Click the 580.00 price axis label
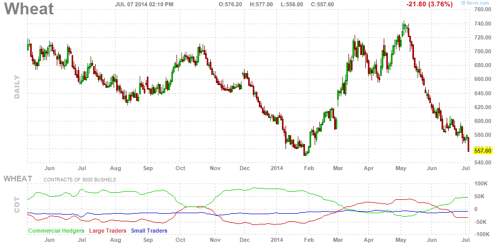 pos(483,135)
